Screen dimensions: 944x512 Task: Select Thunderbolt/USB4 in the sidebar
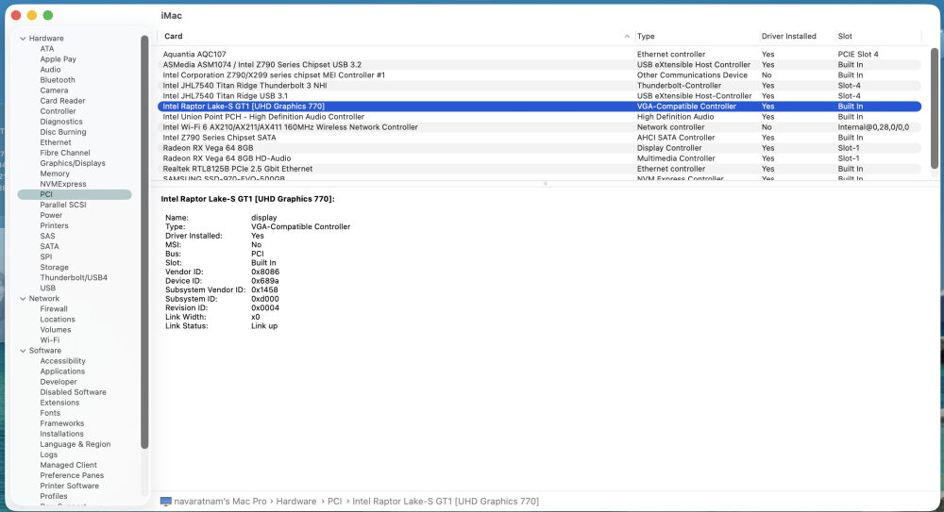click(74, 278)
